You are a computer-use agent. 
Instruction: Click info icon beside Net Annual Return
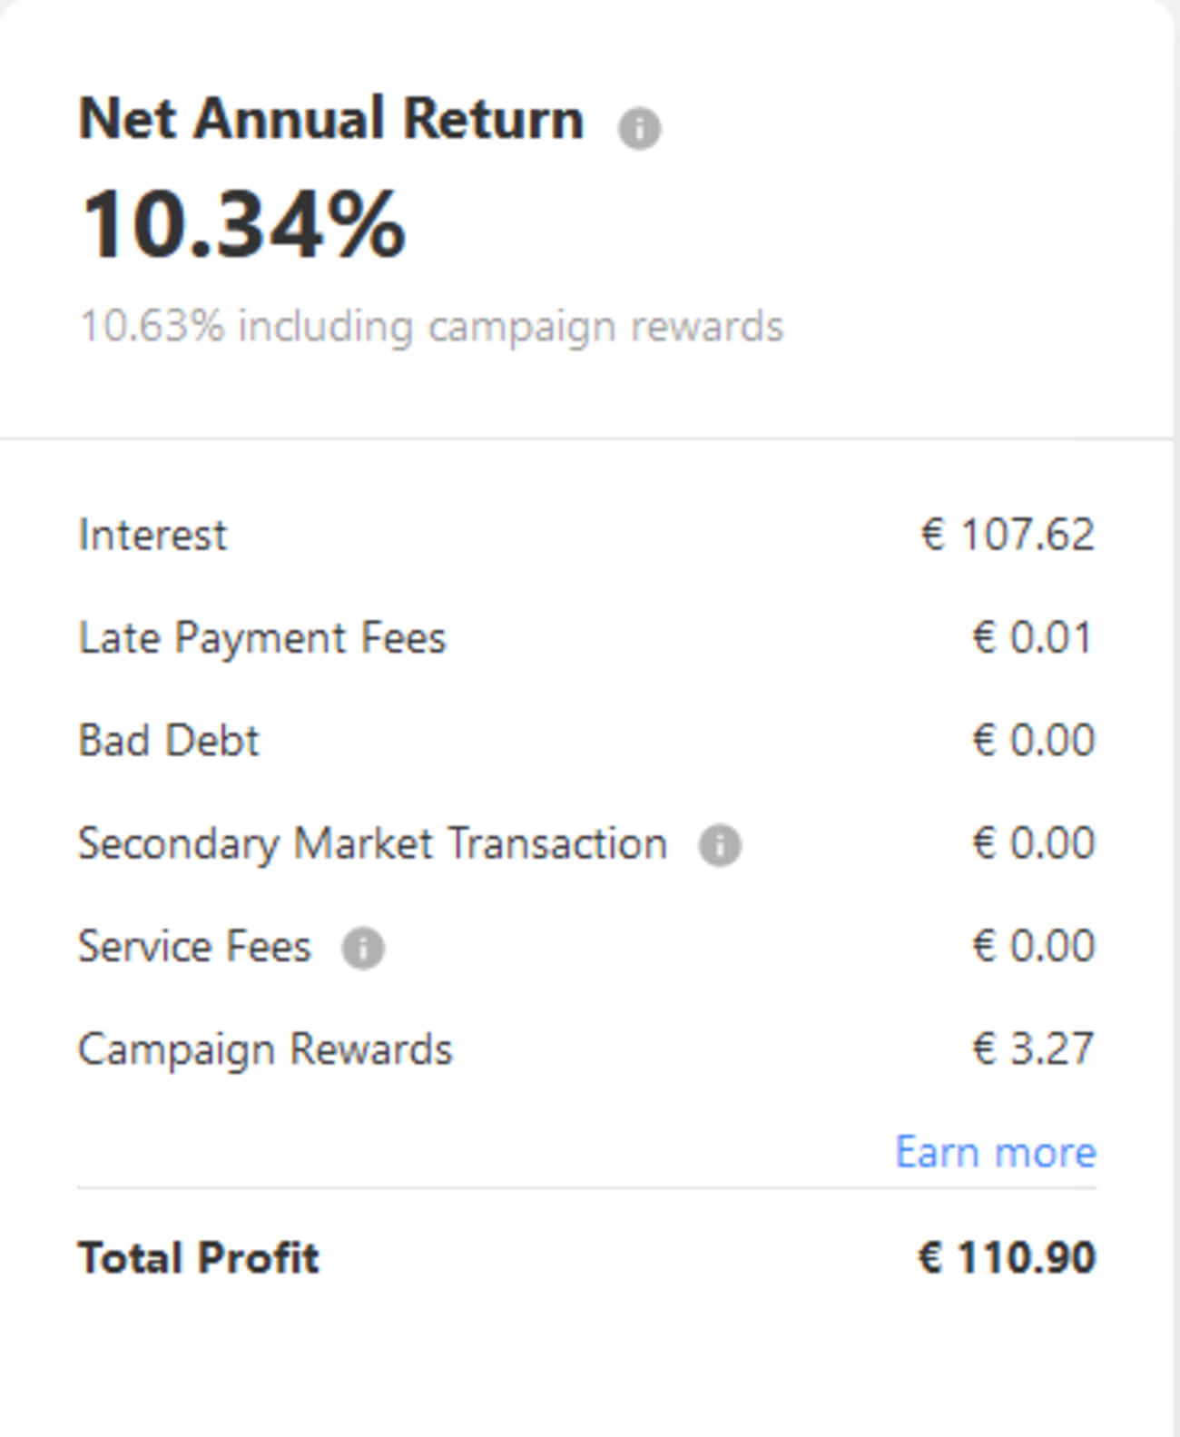click(x=639, y=128)
